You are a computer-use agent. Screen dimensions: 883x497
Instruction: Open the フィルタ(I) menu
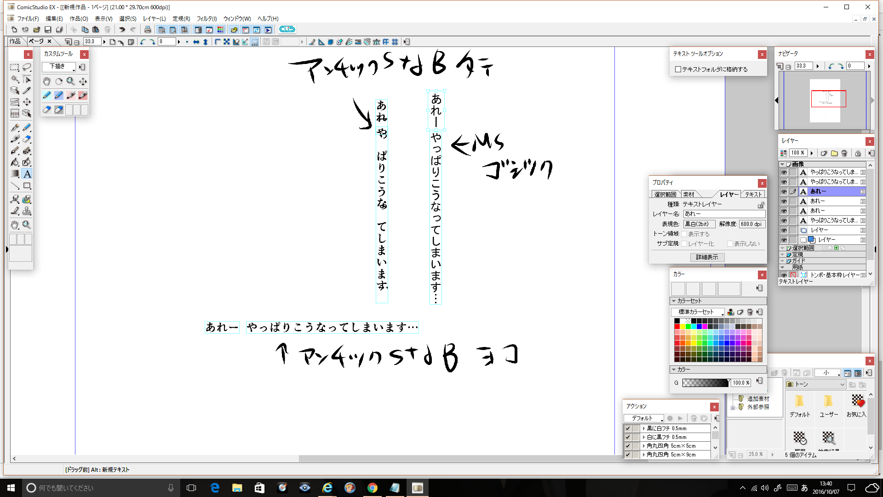(206, 19)
